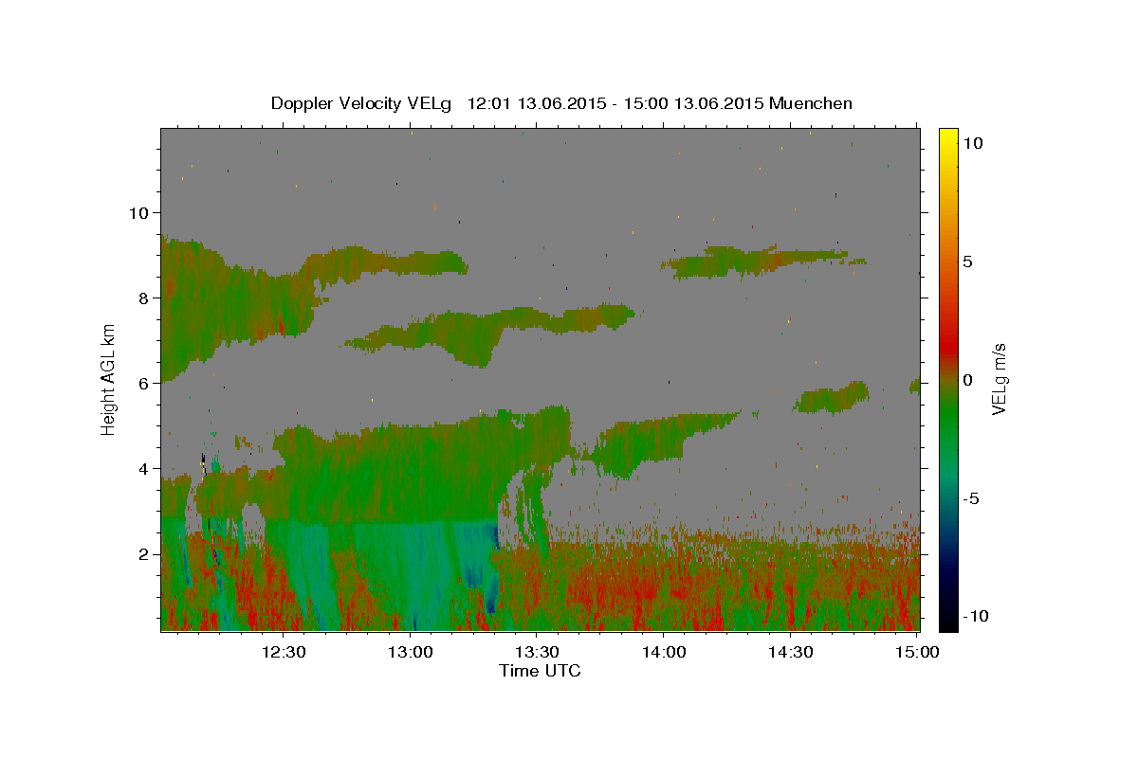Click the colorbar value 0
The height and width of the screenshot is (758, 1138).
click(x=967, y=379)
